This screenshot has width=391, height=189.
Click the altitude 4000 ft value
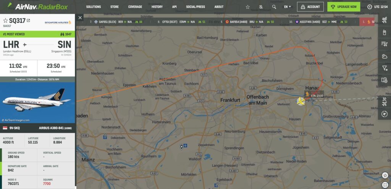[x=8, y=142]
